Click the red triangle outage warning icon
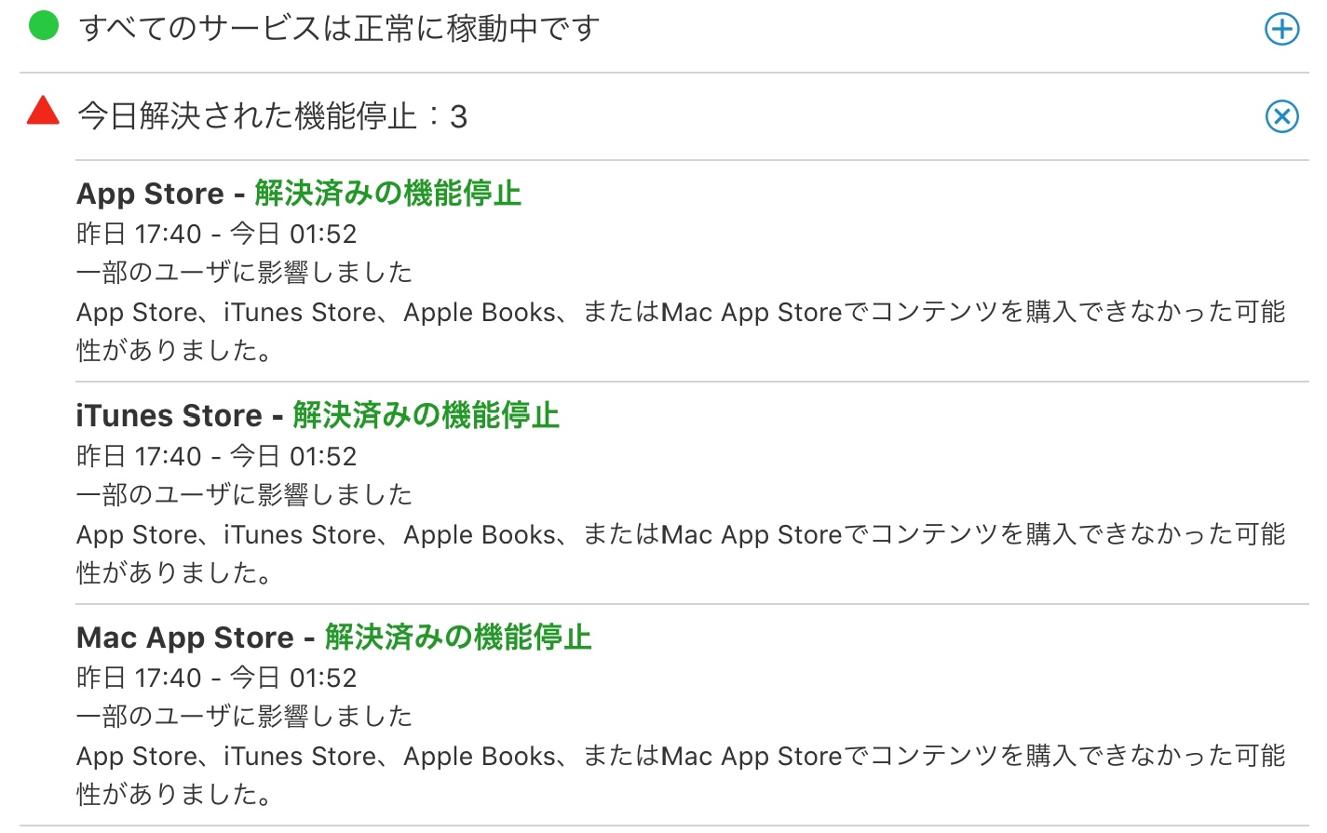The width and height of the screenshot is (1327, 833). click(43, 111)
